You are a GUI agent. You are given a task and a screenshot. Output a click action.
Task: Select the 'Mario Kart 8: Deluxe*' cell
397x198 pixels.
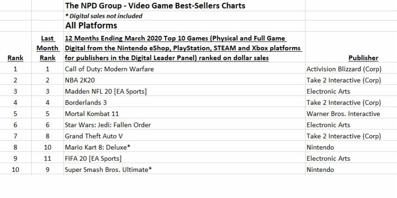click(98, 147)
